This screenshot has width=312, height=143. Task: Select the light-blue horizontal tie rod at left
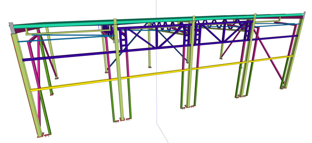click(x=66, y=39)
